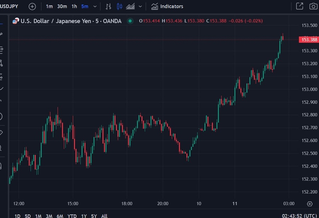
Task: Select the area chart style icon
Action: (130, 6)
